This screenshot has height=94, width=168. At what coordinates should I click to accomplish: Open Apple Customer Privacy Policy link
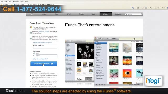(43, 43)
